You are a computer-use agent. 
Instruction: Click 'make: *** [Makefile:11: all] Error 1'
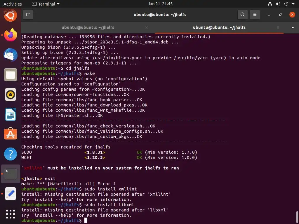click(x=68, y=184)
